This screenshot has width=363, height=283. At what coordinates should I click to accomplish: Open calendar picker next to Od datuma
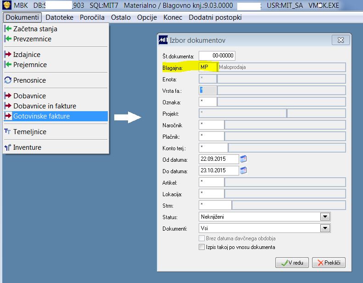tap(243, 159)
